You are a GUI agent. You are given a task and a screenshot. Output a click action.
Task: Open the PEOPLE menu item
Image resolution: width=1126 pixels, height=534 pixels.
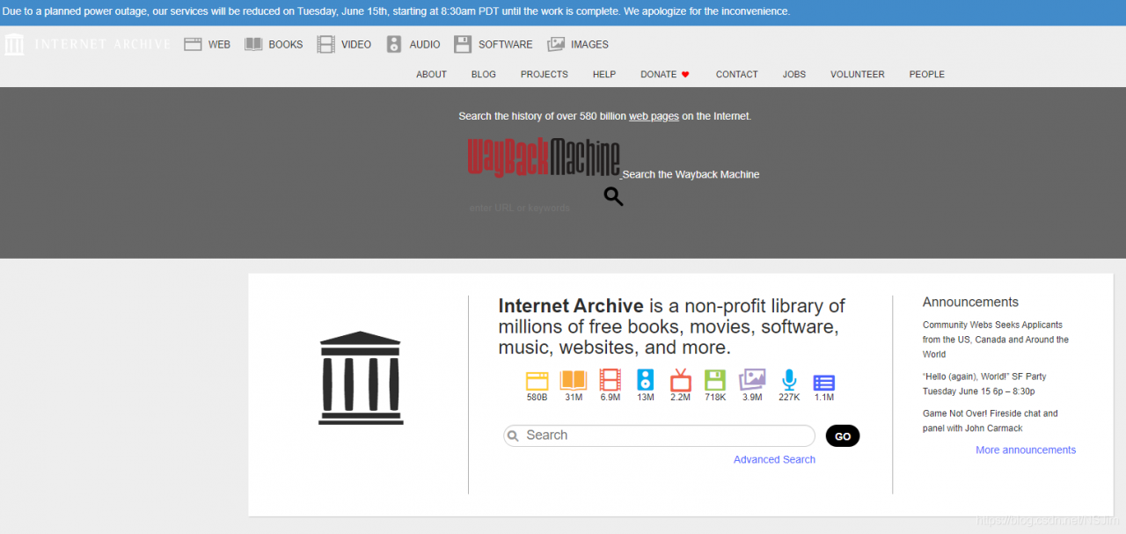pos(927,75)
